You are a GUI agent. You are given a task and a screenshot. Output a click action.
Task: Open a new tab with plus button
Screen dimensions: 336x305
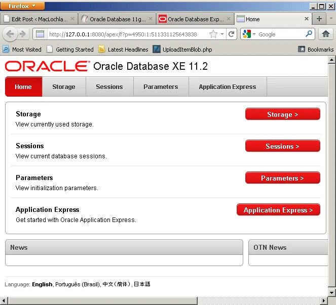319,19
